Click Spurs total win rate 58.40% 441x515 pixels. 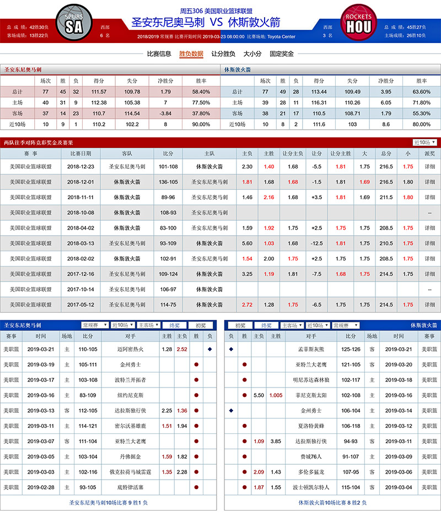tap(201, 92)
